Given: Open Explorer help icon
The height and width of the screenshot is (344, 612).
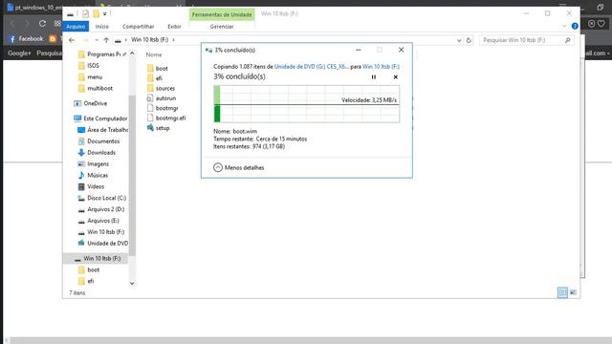Looking at the screenshot, I should (575, 26).
